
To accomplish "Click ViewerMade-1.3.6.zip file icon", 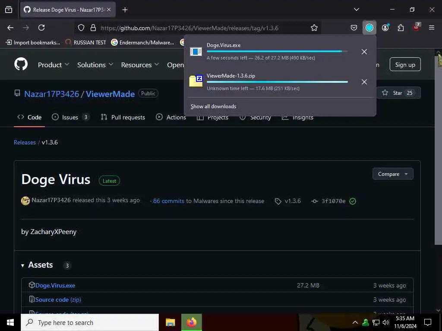I will (x=196, y=81).
